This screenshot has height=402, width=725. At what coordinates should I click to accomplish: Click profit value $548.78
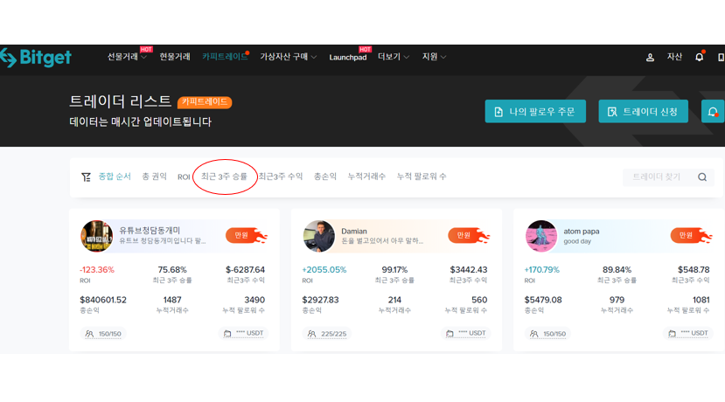pyautogui.click(x=694, y=270)
